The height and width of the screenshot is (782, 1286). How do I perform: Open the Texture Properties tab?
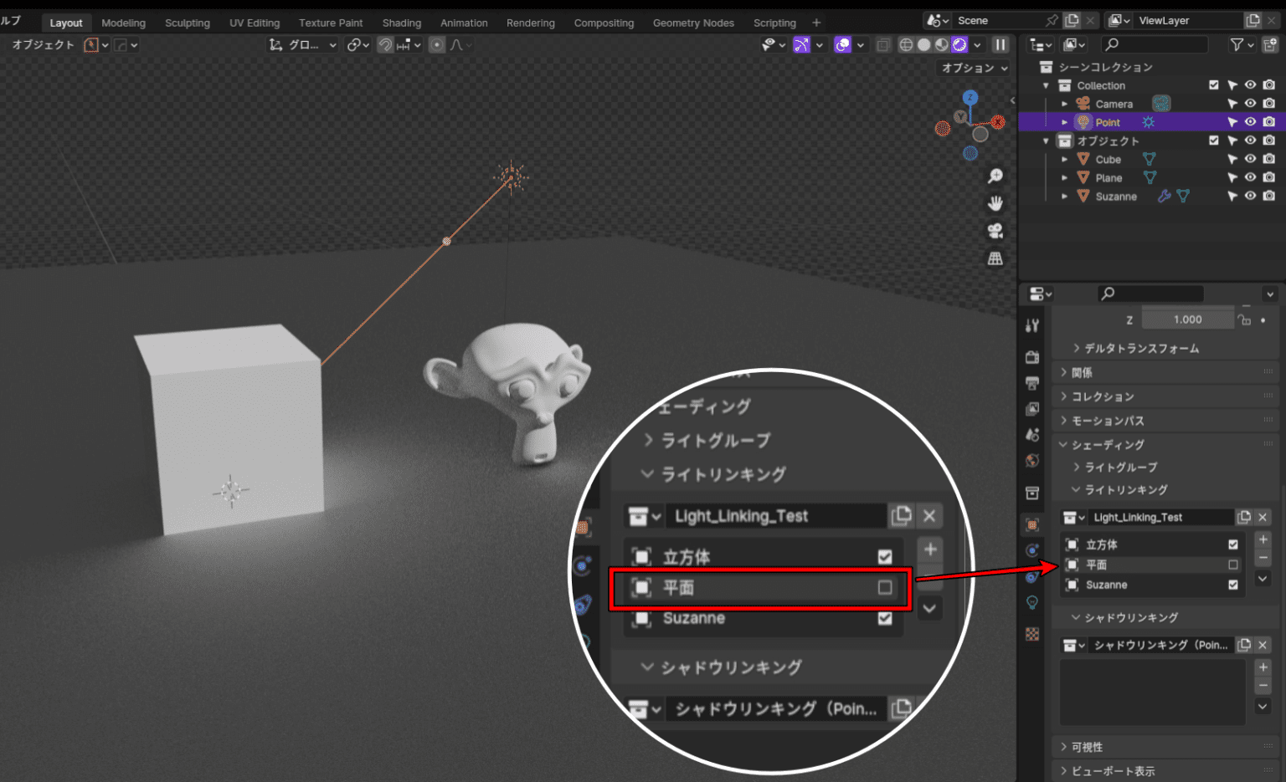[1032, 632]
